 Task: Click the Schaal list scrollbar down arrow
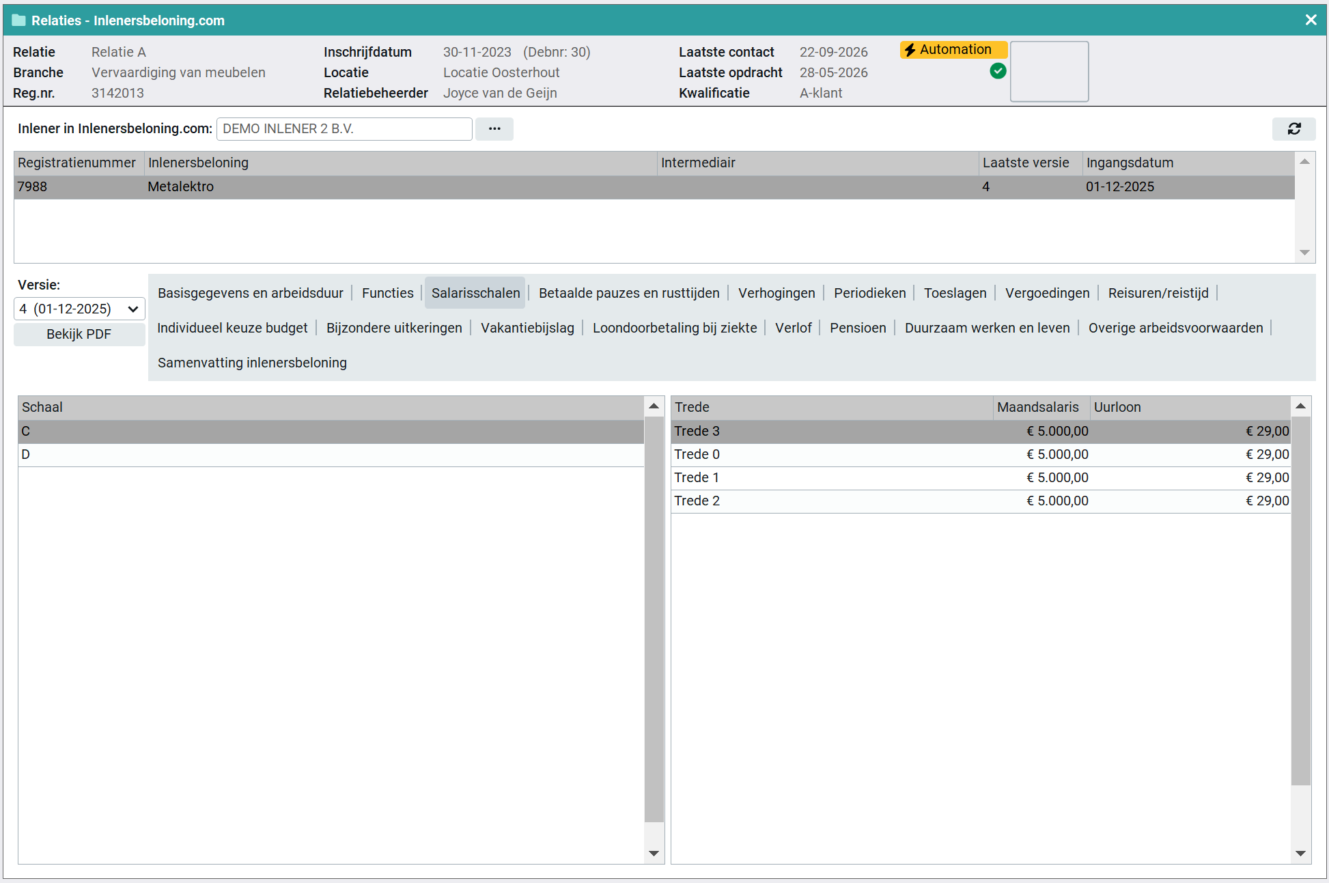click(654, 853)
